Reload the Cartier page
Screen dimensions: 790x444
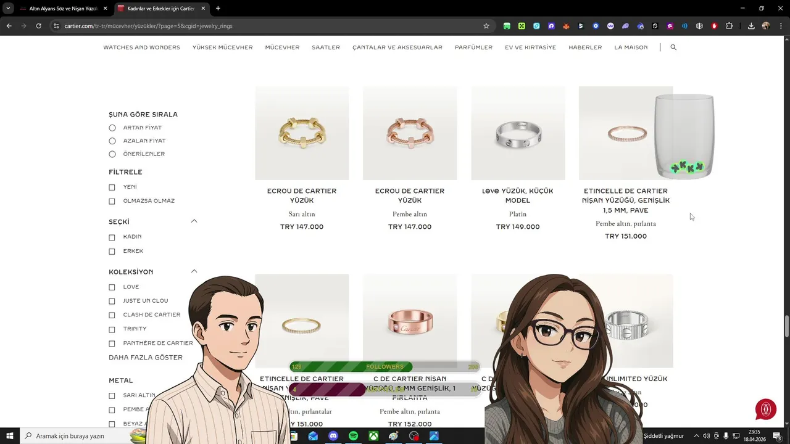pos(38,26)
